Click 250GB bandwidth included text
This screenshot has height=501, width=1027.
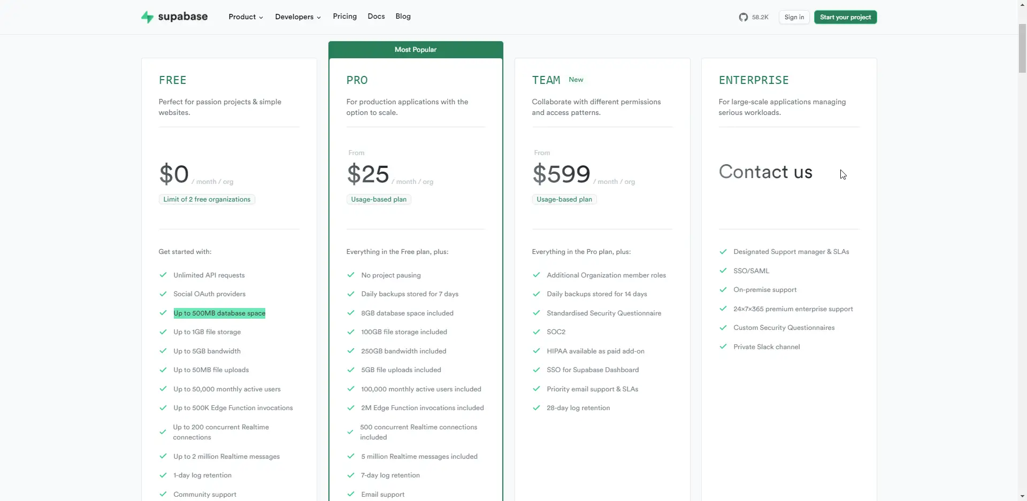(x=404, y=351)
